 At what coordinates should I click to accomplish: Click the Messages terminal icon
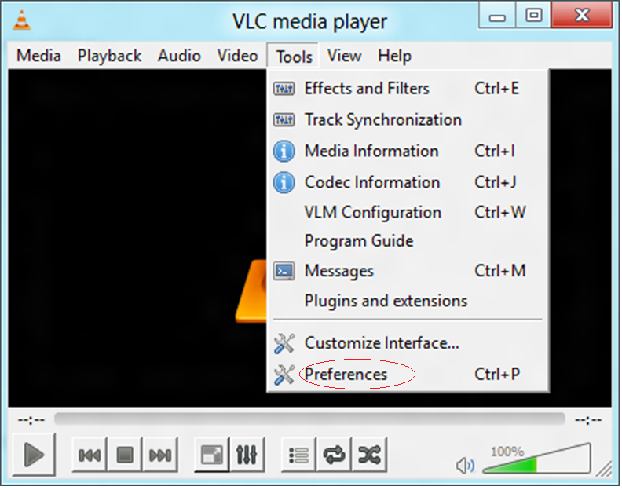284,272
